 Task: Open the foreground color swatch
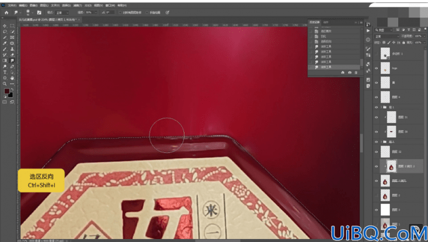(x=7, y=91)
